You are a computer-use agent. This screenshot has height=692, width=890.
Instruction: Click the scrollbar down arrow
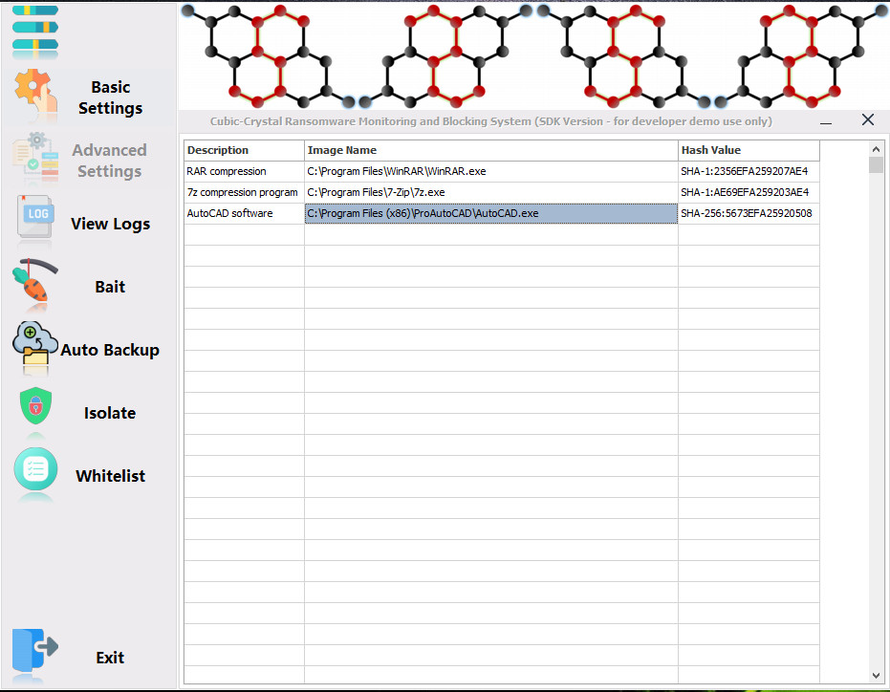coord(876,676)
